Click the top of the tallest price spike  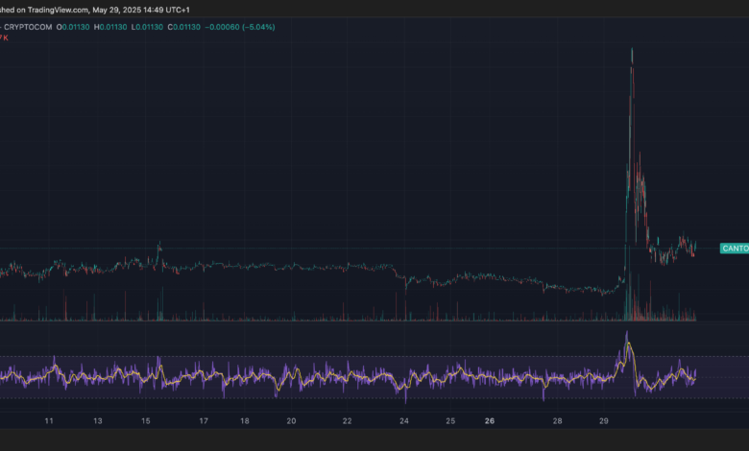[631, 50]
